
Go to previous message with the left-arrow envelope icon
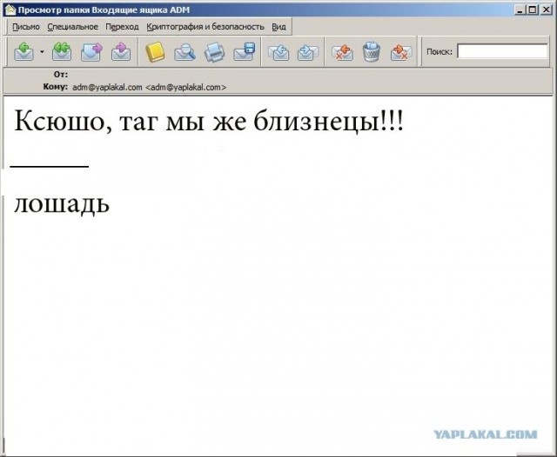point(278,52)
